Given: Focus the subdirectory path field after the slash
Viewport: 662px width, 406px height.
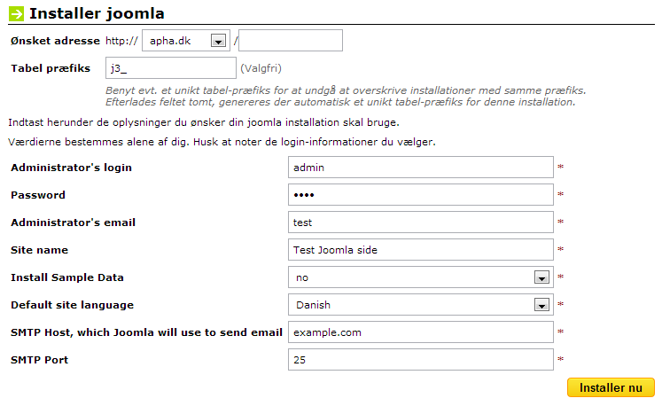Looking at the screenshot, I should pos(291,41).
